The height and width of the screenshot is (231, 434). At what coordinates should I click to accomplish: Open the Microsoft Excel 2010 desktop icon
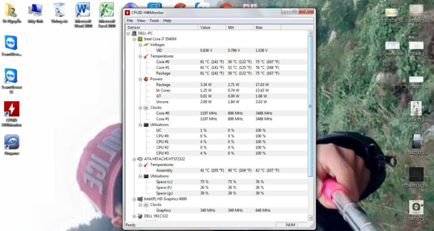pos(107,15)
